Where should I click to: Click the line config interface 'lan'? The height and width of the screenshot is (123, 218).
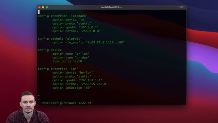58,69
